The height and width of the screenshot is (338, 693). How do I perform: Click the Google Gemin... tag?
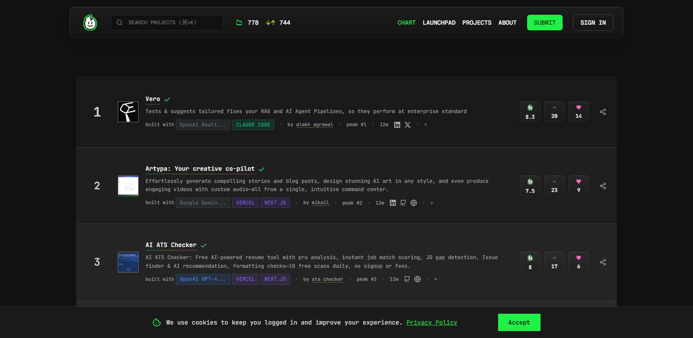[203, 203]
